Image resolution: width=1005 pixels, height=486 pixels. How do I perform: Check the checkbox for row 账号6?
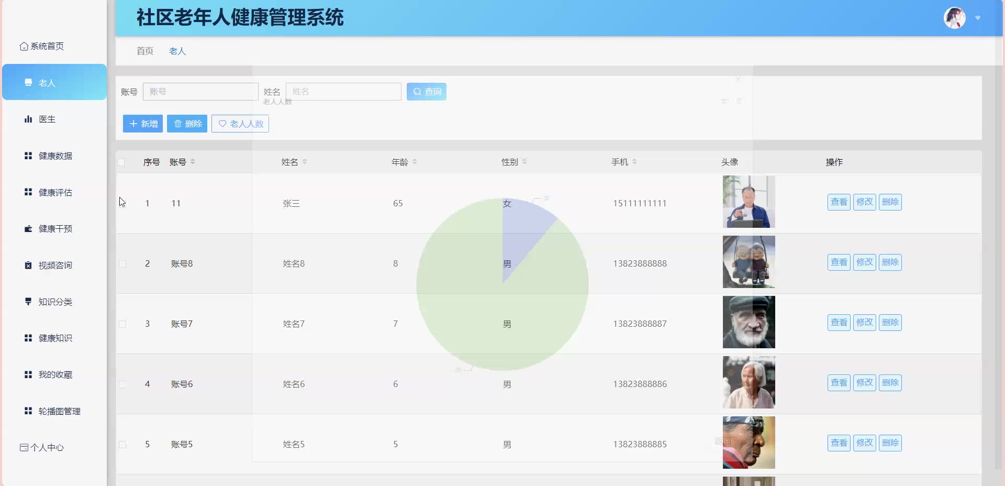pyautogui.click(x=122, y=384)
